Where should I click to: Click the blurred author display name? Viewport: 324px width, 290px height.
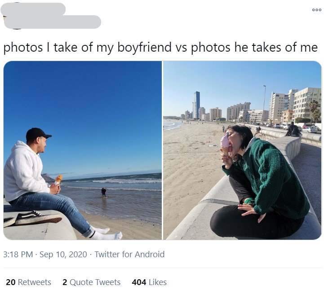coord(33,9)
